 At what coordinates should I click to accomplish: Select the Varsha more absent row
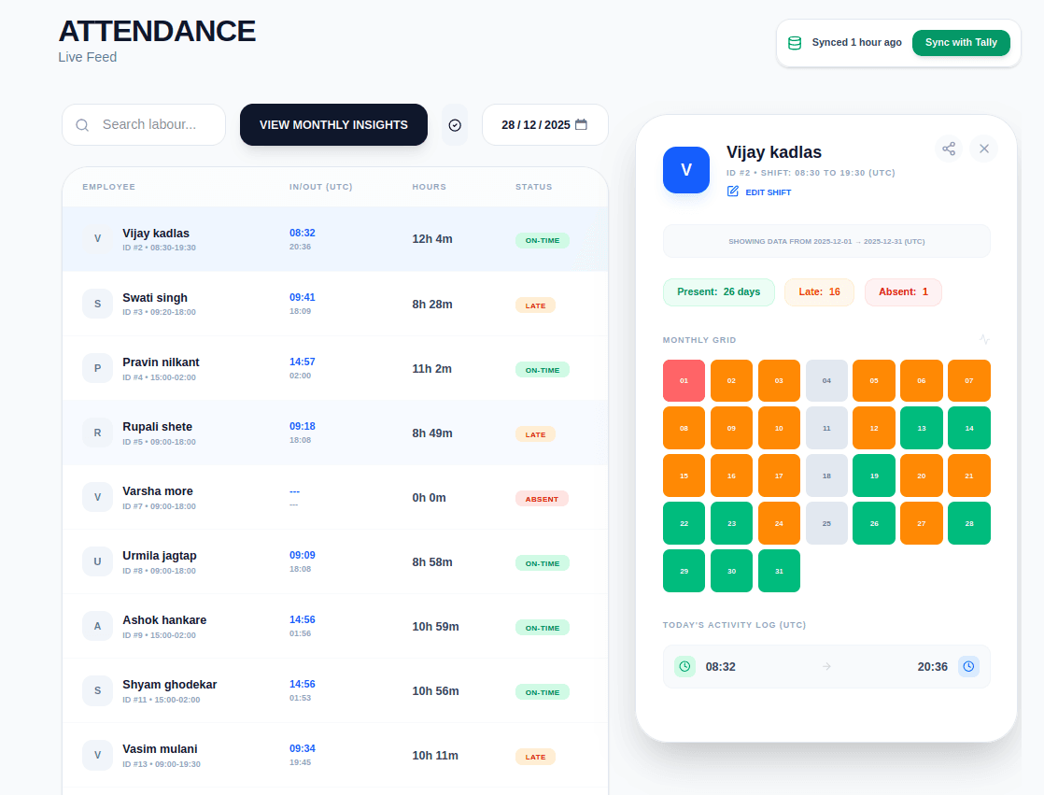pos(334,497)
